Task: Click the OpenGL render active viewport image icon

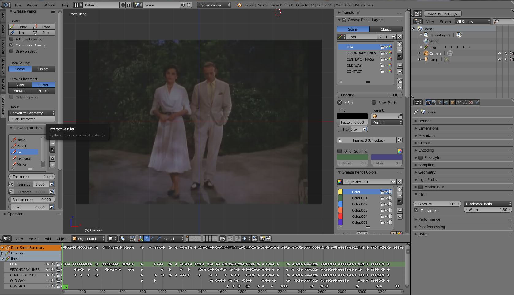Action: pos(262,238)
